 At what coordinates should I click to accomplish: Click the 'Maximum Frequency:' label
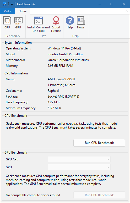point(21,108)
